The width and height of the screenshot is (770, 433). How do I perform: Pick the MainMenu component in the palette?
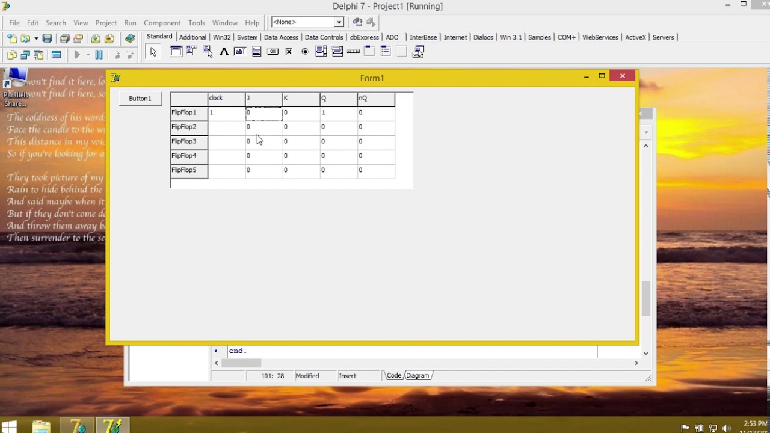pyautogui.click(x=192, y=52)
